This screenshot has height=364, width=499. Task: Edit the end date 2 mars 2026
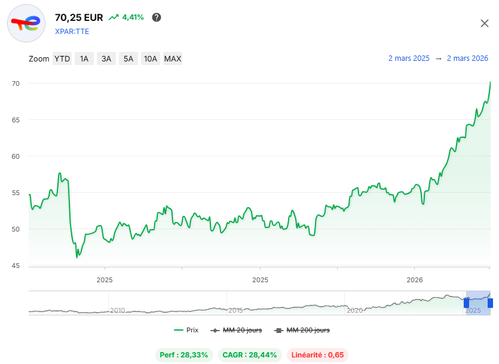point(467,58)
